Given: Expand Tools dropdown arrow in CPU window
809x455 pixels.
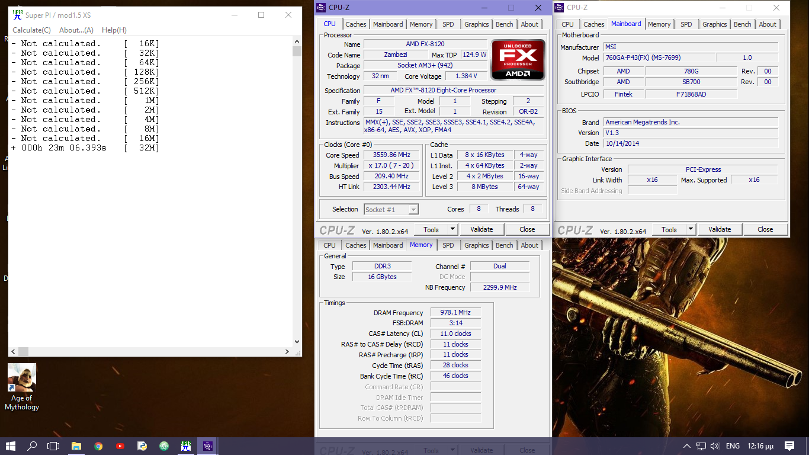Looking at the screenshot, I should click(453, 229).
